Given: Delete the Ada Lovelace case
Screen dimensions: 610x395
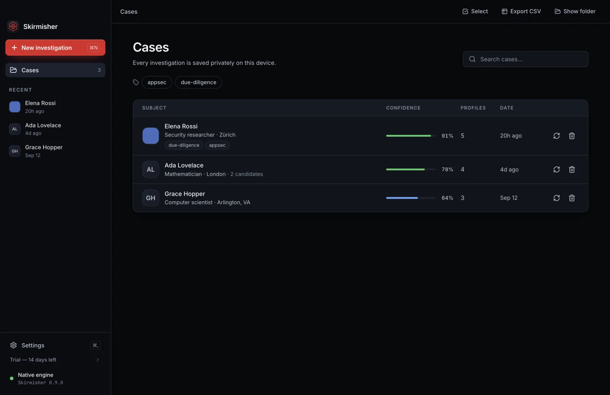Looking at the screenshot, I should [x=572, y=169].
